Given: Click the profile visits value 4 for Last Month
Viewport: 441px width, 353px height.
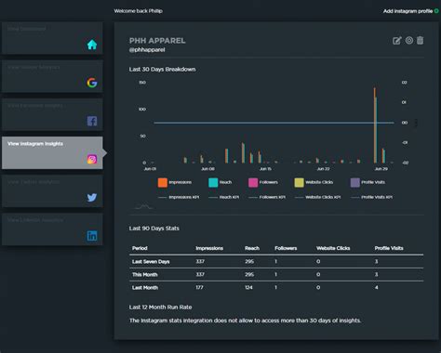Looking at the screenshot, I should click(x=377, y=288).
